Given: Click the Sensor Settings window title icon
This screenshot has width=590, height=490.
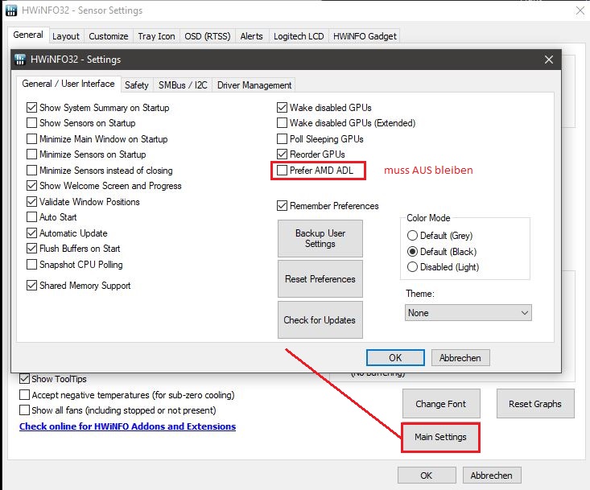Looking at the screenshot, I should point(11,10).
